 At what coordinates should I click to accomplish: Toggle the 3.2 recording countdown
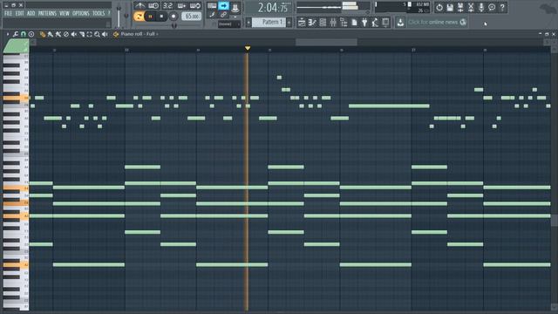pyautogui.click(x=167, y=6)
